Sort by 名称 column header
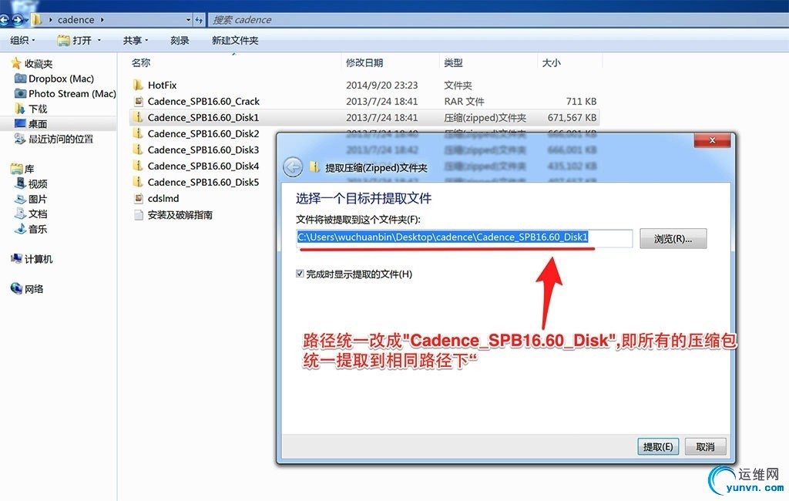Screen dimensions: 789x501 coord(141,63)
